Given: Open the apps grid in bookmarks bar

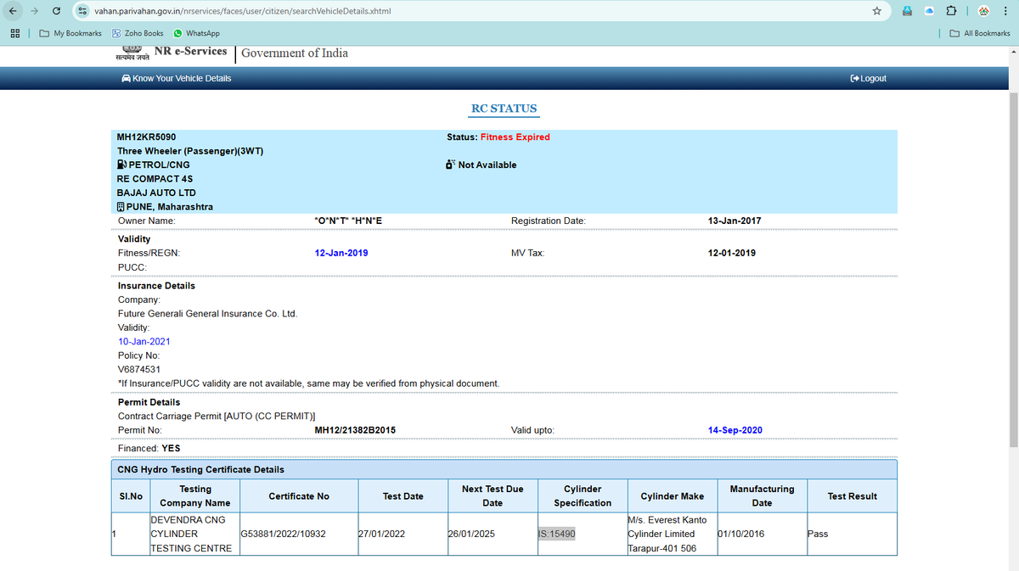Looking at the screenshot, I should point(14,33).
